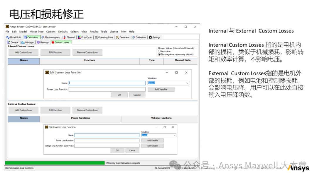This screenshot has width=317, height=178.
Task: Expand the Variables dropdown in lower dialog
Action: [x=175, y=135]
